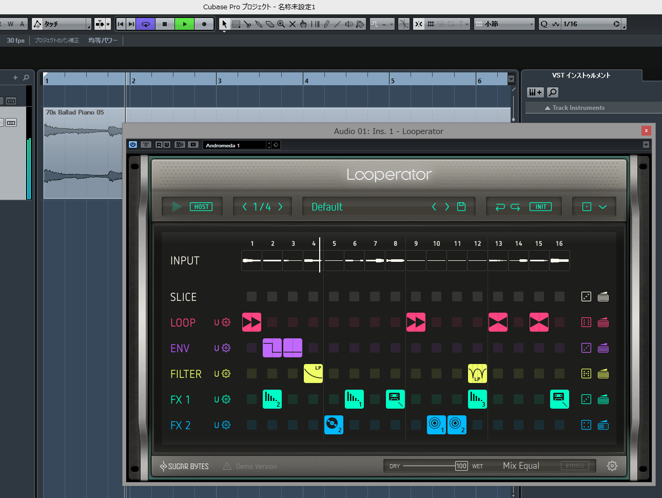Open the FX 1 track settings gear
Image resolution: width=662 pixels, height=498 pixels.
(226, 399)
